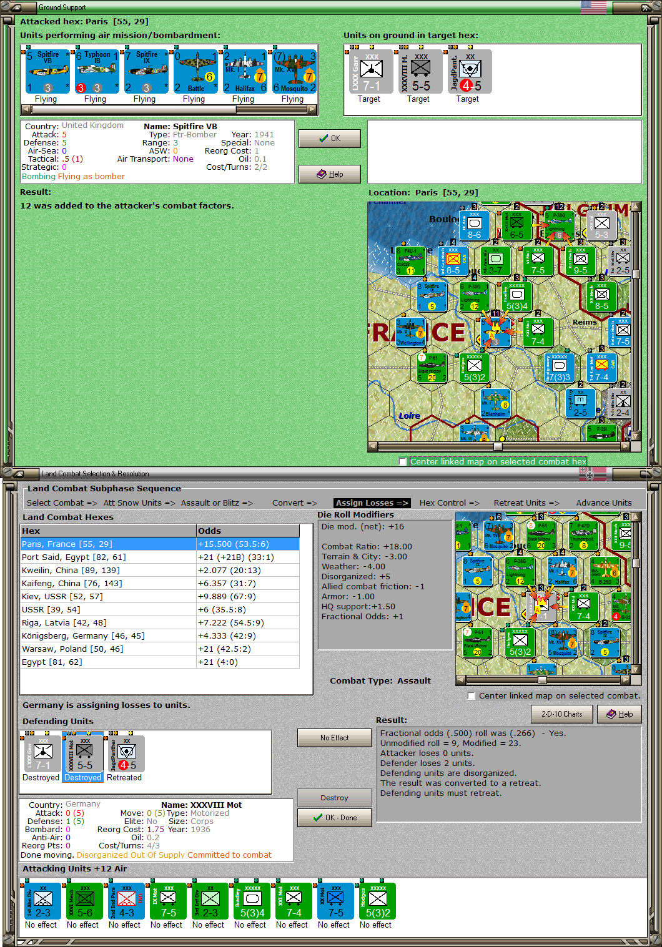
Task: Enable center linked map on selected combat hex
Action: click(402, 461)
